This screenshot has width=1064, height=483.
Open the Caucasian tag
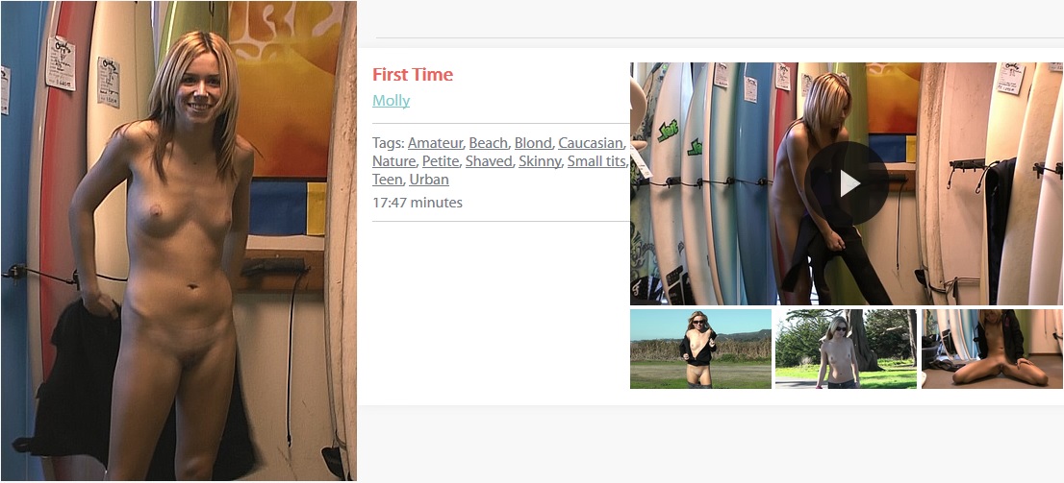[590, 143]
